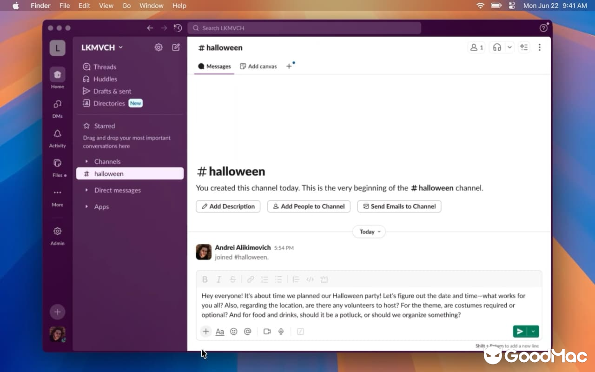Add a new tab with plus
The height and width of the screenshot is (372, 595).
tap(289, 66)
